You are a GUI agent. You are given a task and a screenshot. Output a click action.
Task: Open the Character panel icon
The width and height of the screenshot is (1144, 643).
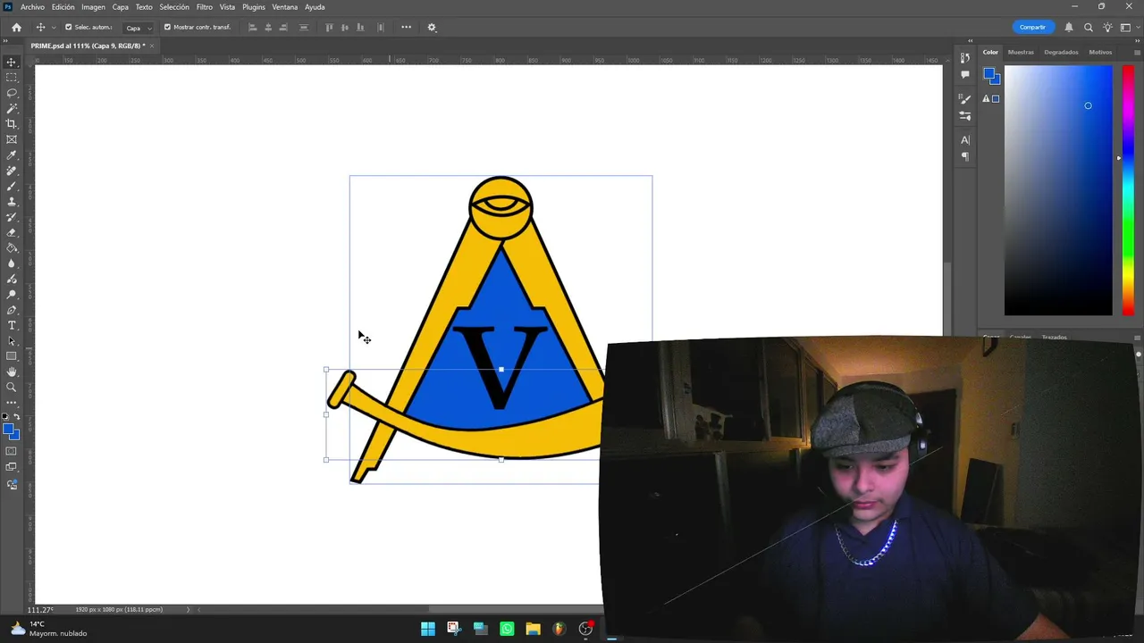pos(965,140)
